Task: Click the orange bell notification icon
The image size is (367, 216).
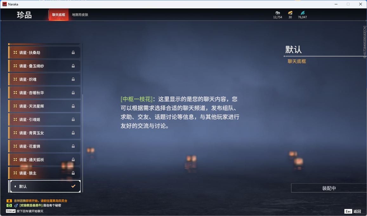Action: pyautogui.click(x=9, y=201)
